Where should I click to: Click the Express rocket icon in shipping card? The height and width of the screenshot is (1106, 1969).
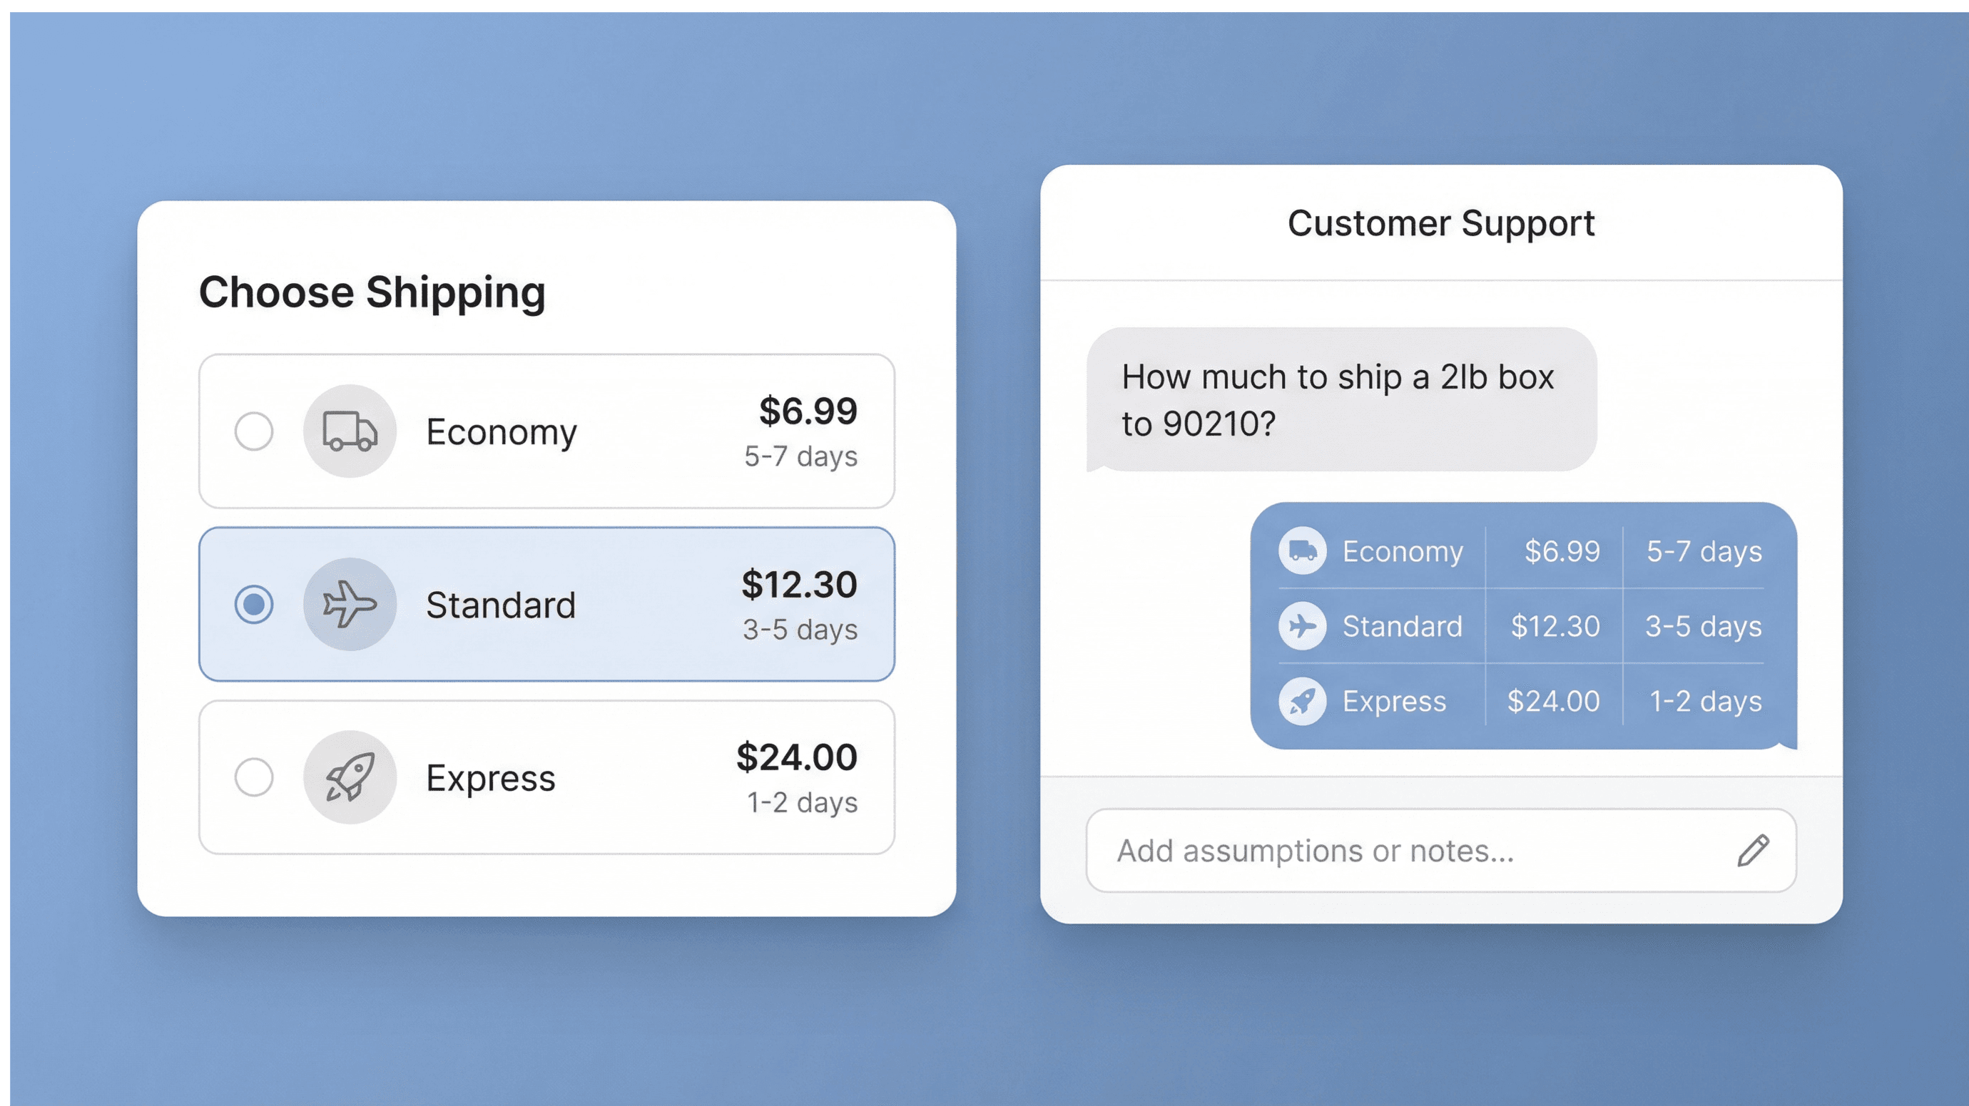pos(350,777)
